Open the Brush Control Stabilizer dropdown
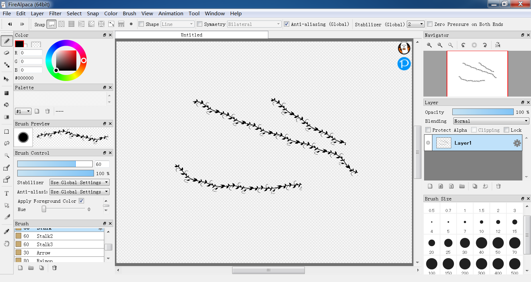This screenshot has width=531, height=282. tap(79, 182)
